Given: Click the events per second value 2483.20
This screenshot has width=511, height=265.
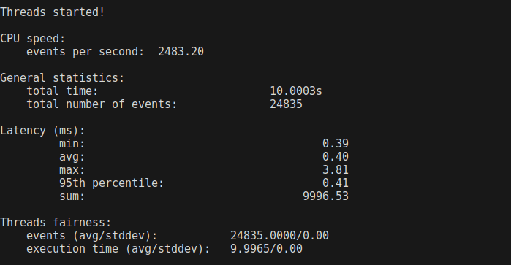Looking at the screenshot, I should 181,52.
